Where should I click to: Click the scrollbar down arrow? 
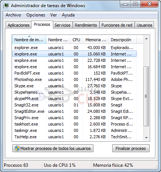click(146, 138)
